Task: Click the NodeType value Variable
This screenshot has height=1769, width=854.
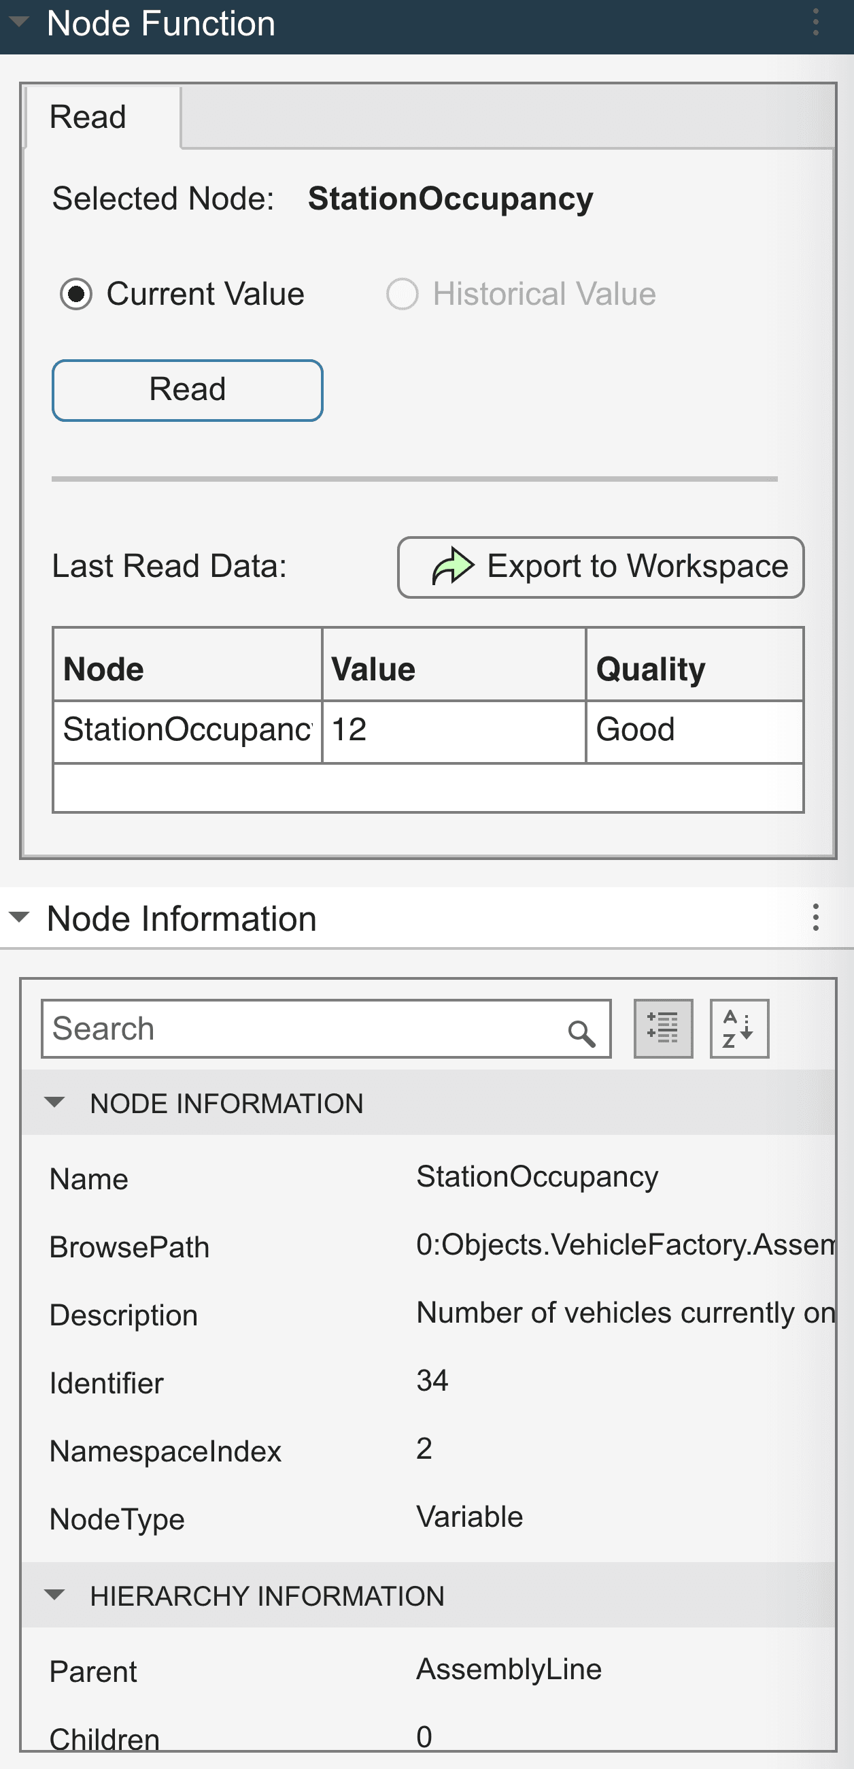Action: pos(470,1517)
